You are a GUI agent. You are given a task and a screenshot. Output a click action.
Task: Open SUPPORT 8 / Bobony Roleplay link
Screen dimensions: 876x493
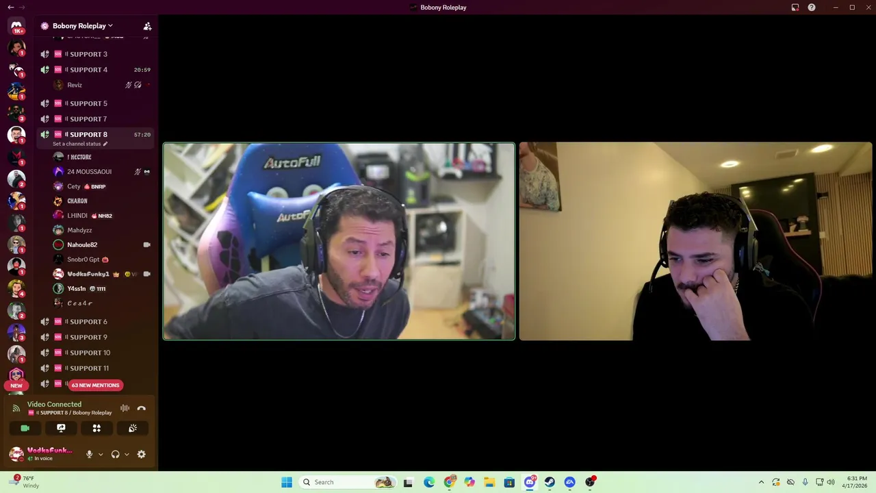(x=70, y=413)
